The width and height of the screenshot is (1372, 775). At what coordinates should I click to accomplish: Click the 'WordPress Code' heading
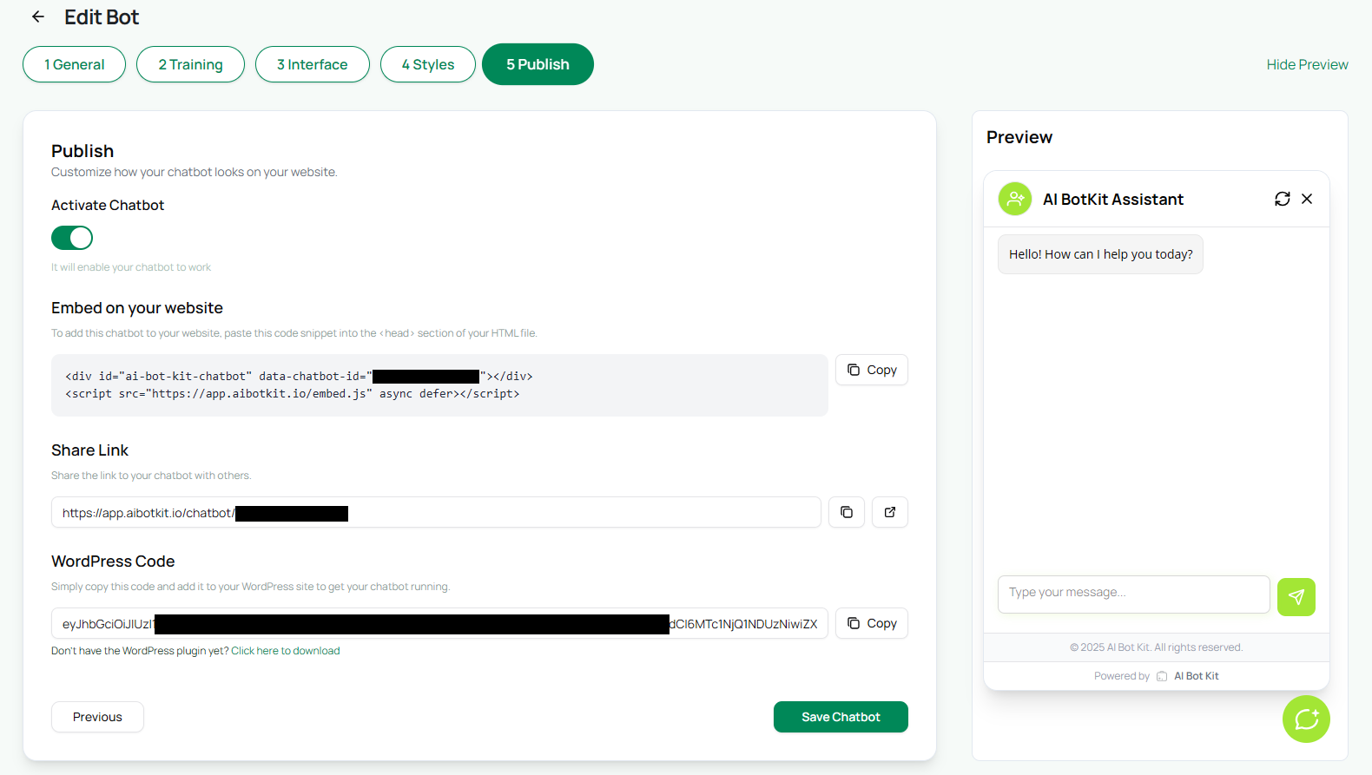[x=113, y=562]
